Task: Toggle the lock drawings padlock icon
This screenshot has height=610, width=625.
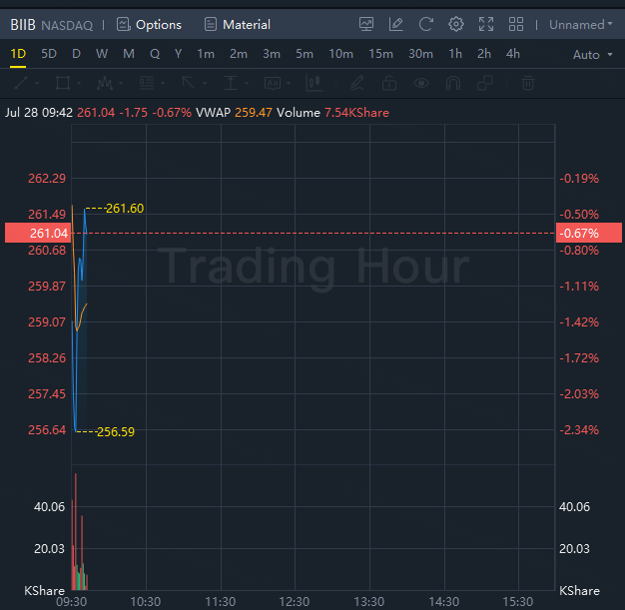Action: [x=389, y=84]
